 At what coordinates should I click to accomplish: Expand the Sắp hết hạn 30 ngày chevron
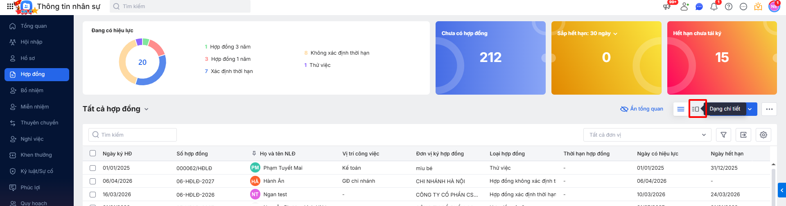point(615,34)
